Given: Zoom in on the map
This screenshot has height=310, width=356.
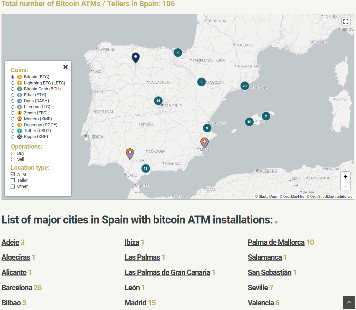Looking at the screenshot, I should 345,177.
